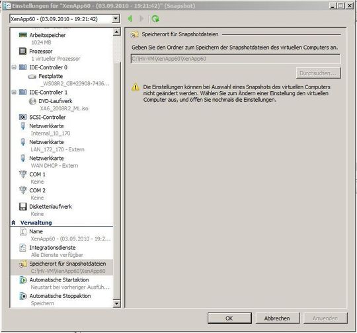Select the SCSI-Controller tree entry label
The image size is (357, 333).
pyautogui.click(x=48, y=117)
